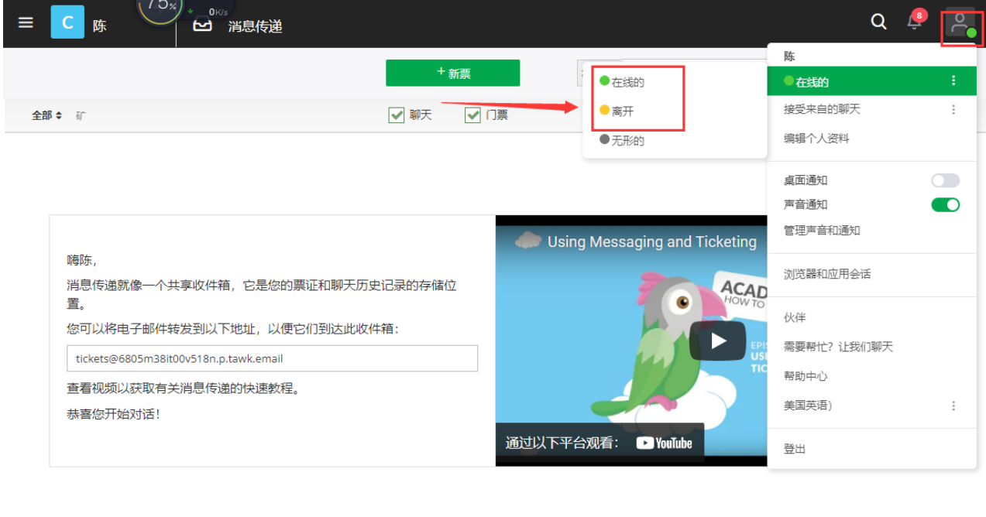Disable the 声音通知 switch
Viewport: 986px width, 517px height.
coord(945,204)
